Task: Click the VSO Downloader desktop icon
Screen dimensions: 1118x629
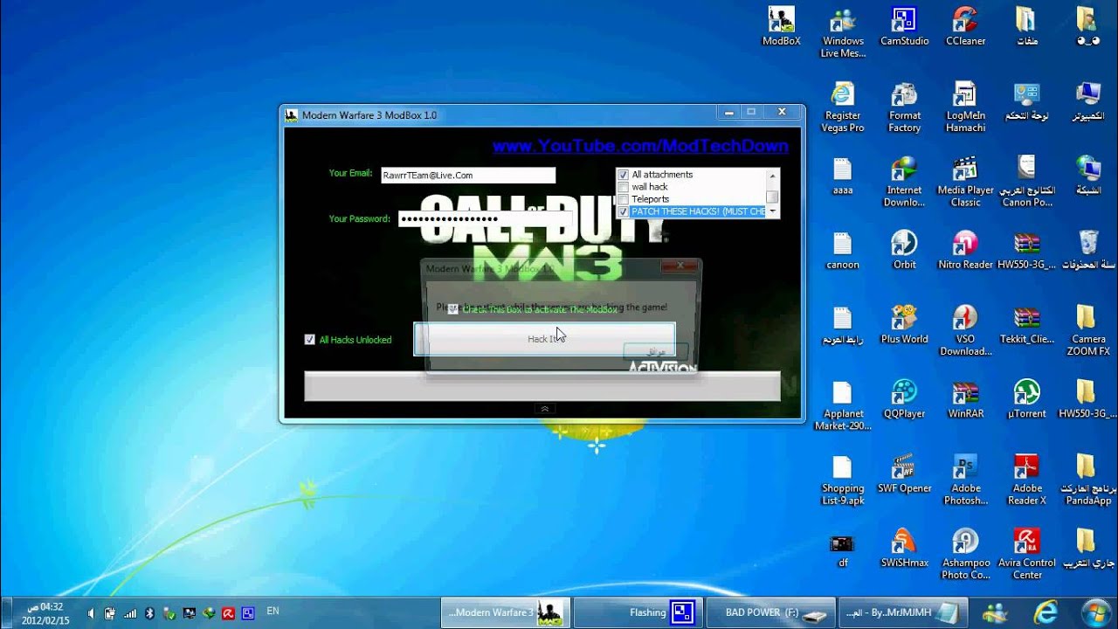Action: click(x=965, y=331)
